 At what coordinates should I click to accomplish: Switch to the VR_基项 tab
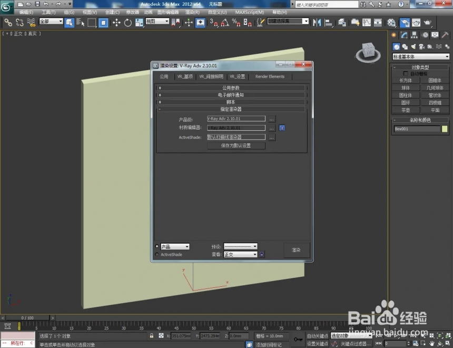click(185, 76)
